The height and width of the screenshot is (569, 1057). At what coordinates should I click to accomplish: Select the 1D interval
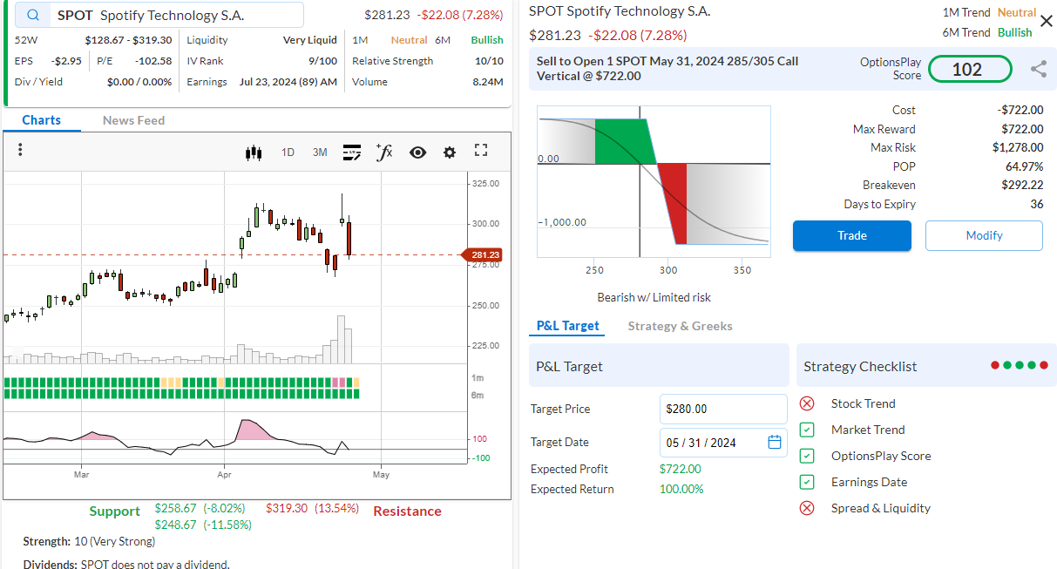pyautogui.click(x=288, y=152)
